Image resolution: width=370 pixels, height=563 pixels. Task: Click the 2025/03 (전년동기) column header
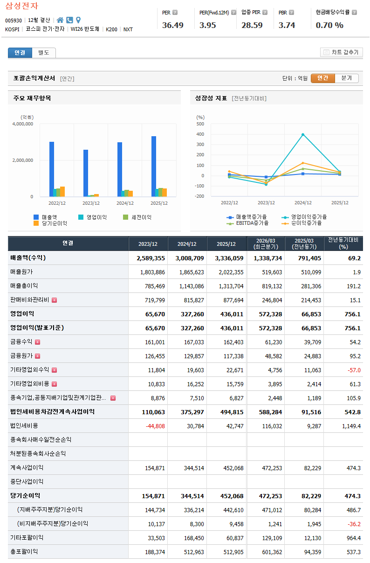click(304, 244)
